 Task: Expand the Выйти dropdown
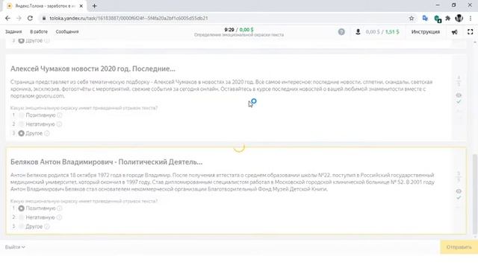(x=15, y=247)
